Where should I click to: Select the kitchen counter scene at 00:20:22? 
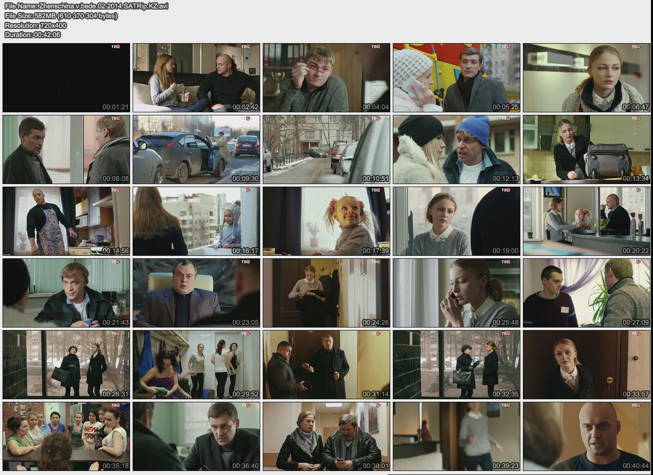click(x=587, y=221)
